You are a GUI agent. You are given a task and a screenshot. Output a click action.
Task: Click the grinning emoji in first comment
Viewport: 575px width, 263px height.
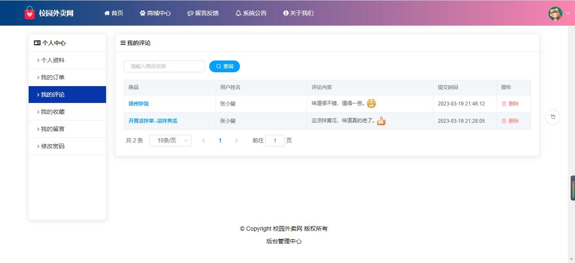(371, 103)
